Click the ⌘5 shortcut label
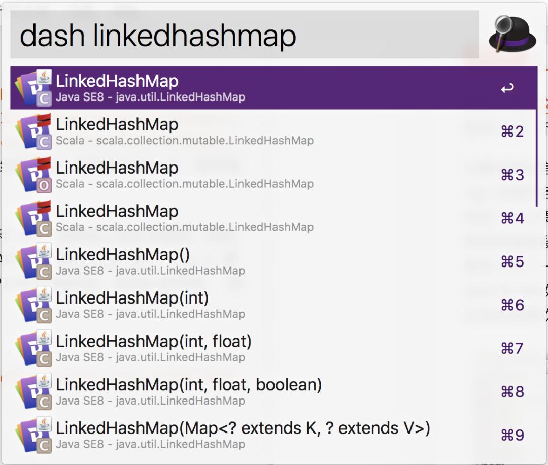 (512, 262)
